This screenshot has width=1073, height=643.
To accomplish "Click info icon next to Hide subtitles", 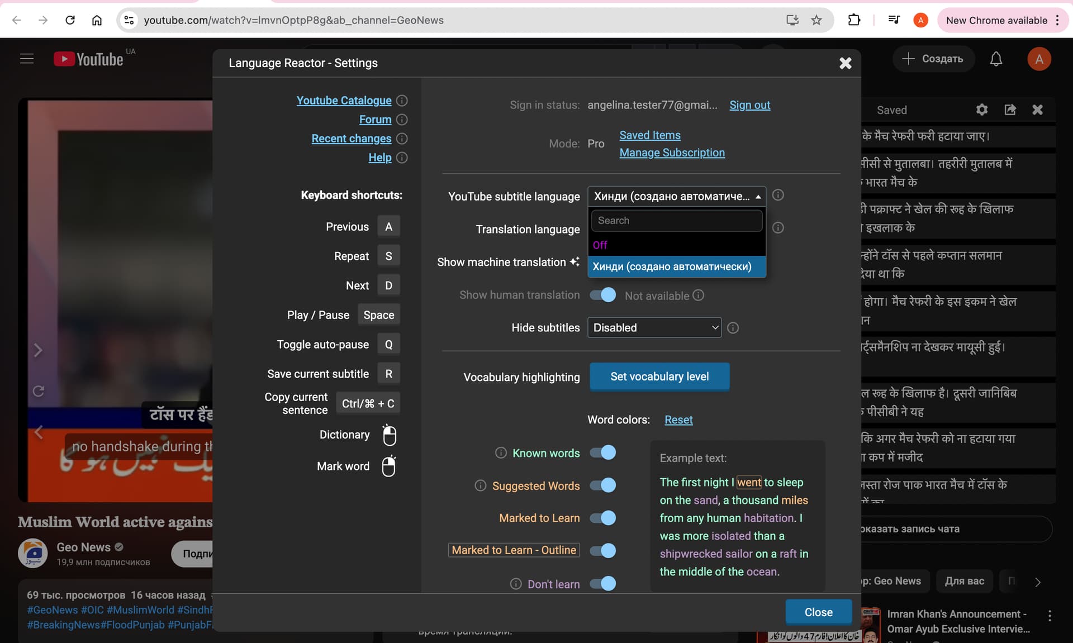I will pos(733,328).
